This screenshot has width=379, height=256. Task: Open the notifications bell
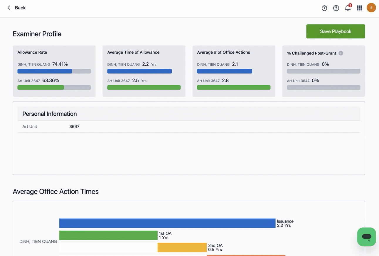(348, 8)
